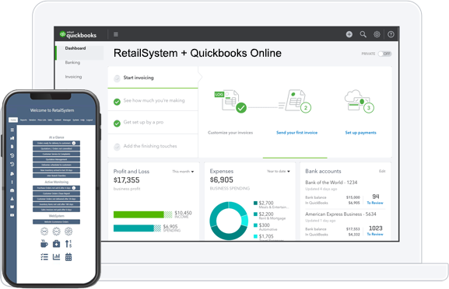Open the magnifier search icon
This screenshot has height=289, width=449.
(363, 35)
